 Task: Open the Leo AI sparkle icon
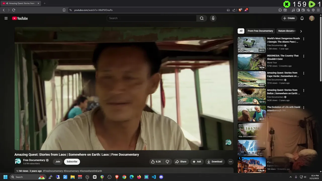(308, 10)
